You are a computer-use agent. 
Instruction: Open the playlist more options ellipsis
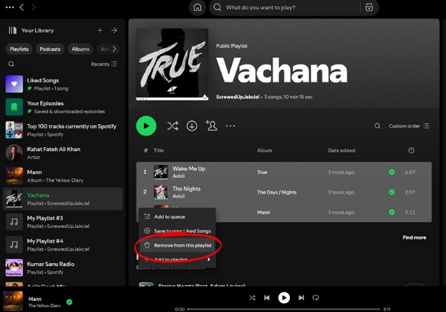231,126
